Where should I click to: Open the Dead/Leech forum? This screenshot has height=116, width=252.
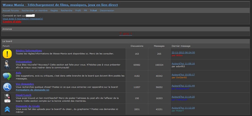[x=24, y=95]
